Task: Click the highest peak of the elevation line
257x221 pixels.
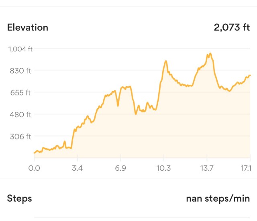Action: (210, 53)
